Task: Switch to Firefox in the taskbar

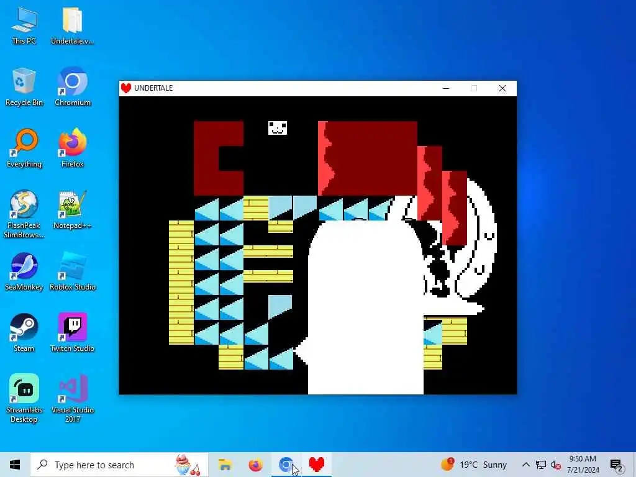Action: tap(255, 465)
